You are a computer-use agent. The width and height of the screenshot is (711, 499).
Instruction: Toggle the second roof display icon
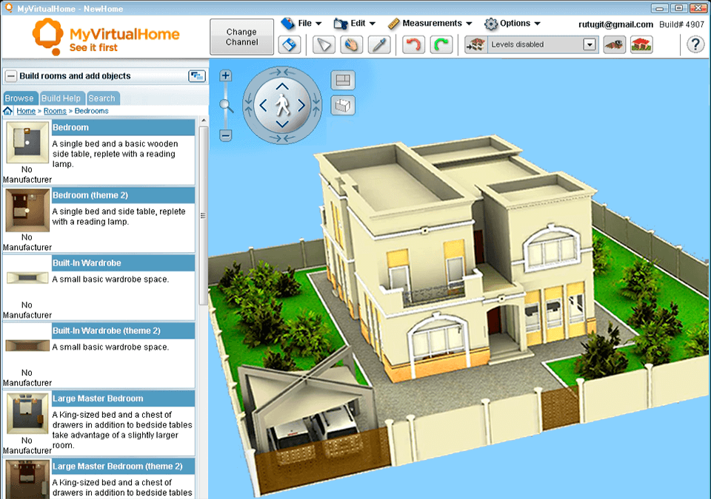coord(641,44)
